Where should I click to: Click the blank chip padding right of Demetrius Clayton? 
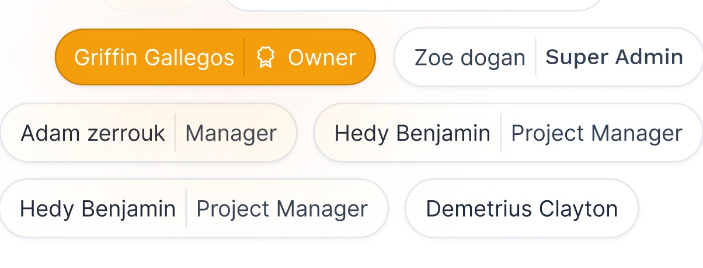coord(628,208)
